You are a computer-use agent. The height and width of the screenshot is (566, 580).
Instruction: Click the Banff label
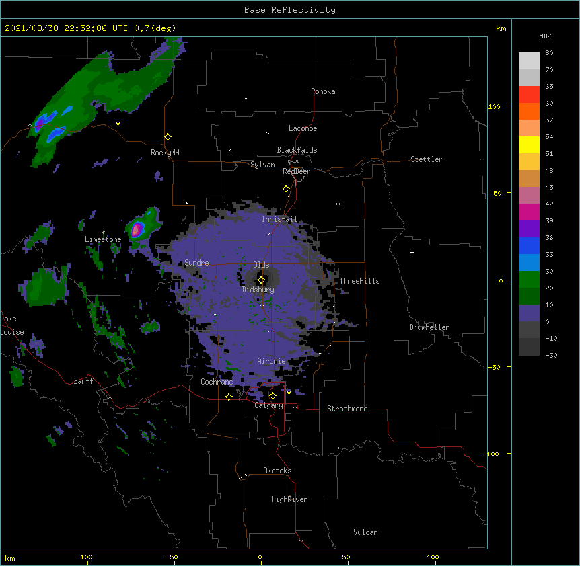click(x=83, y=381)
